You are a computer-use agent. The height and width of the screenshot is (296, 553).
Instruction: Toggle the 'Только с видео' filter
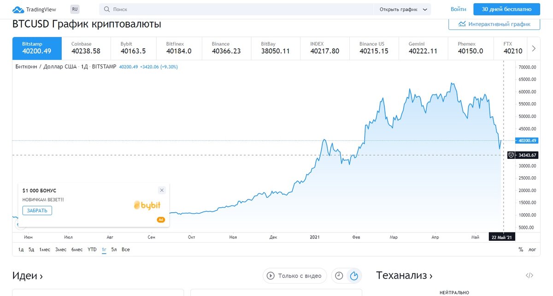point(295,276)
